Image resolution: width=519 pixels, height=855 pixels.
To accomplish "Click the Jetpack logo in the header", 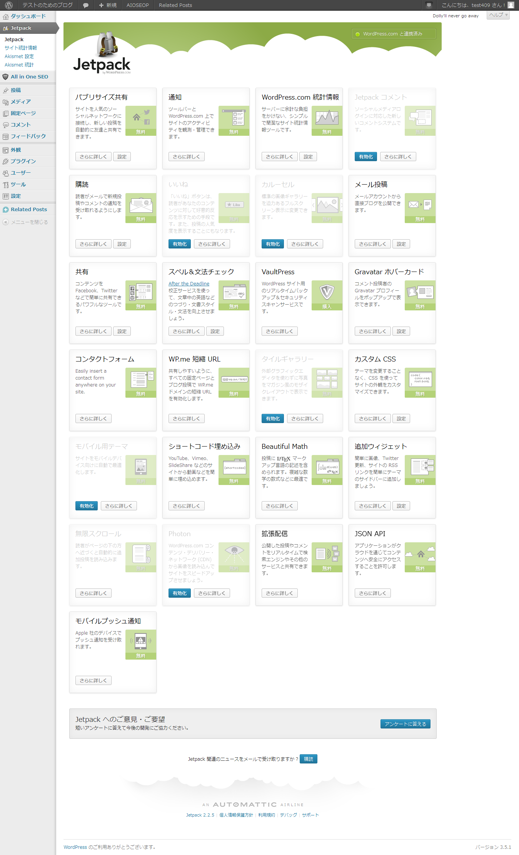I will [x=102, y=53].
